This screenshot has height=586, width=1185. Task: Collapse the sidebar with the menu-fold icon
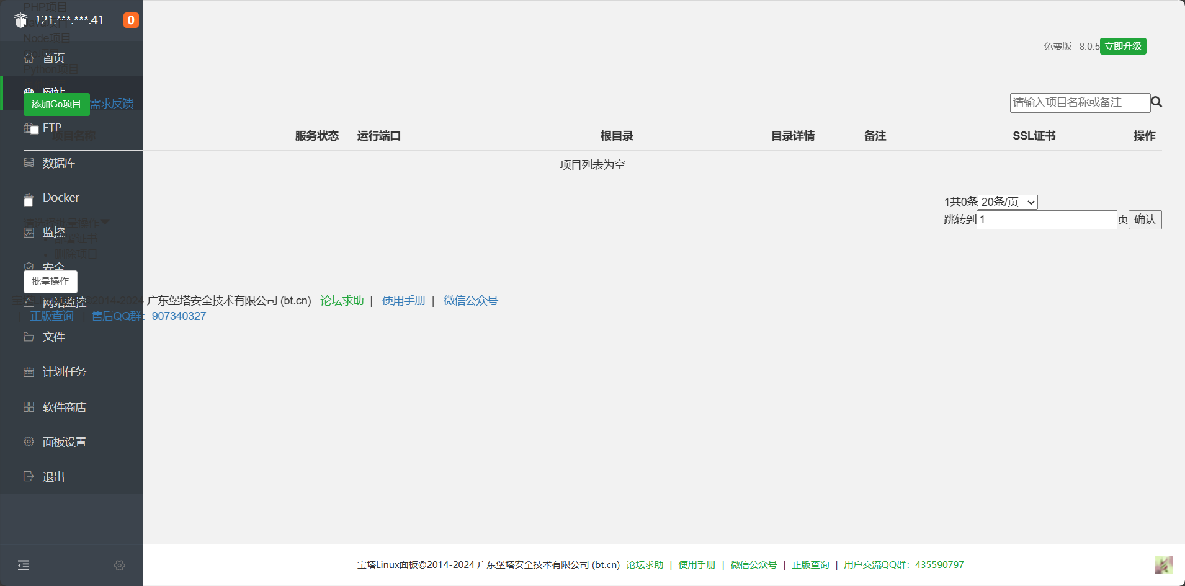(23, 565)
